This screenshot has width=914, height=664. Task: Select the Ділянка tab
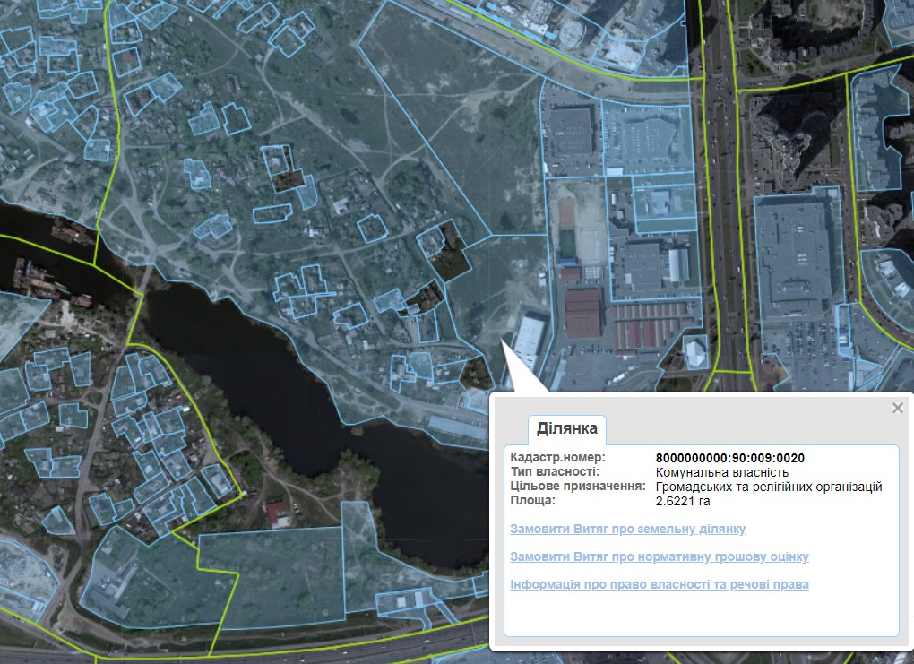tap(566, 429)
